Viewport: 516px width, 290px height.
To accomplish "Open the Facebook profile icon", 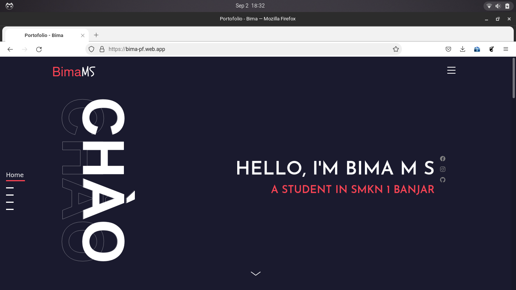I will tap(443, 159).
